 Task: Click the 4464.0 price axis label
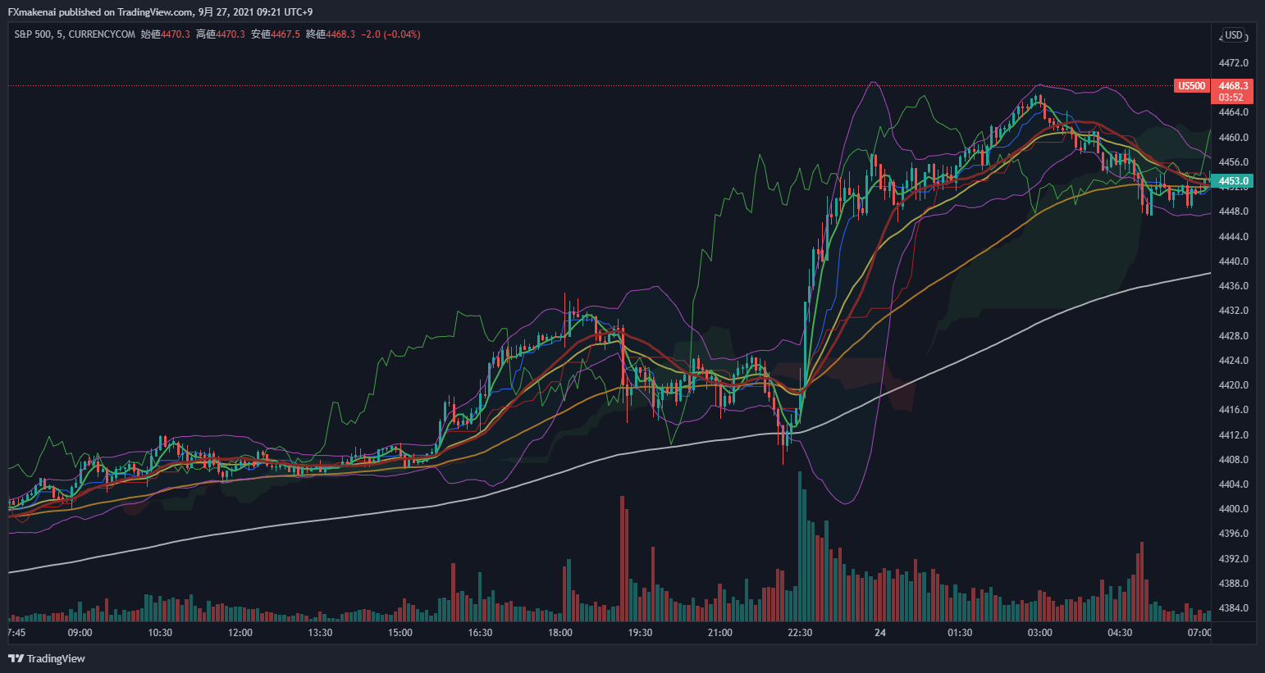click(1234, 112)
